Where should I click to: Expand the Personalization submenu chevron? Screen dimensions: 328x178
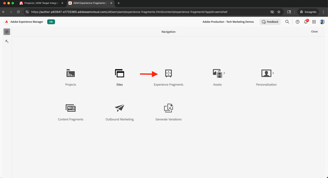click(273, 73)
